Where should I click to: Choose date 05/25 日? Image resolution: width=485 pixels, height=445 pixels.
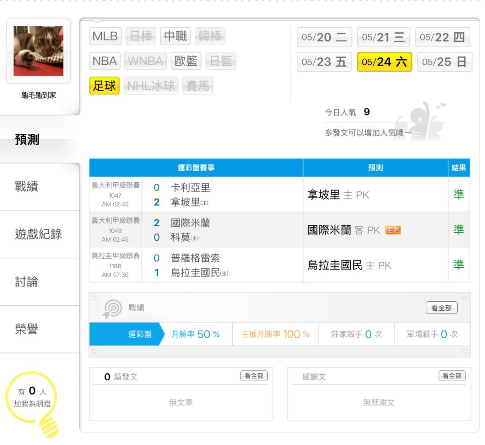pyautogui.click(x=445, y=62)
